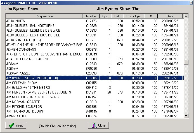Viewport: 194px width, 133px height.
Task: Click the vertical scrollbar thumb
Action: pos(186,63)
